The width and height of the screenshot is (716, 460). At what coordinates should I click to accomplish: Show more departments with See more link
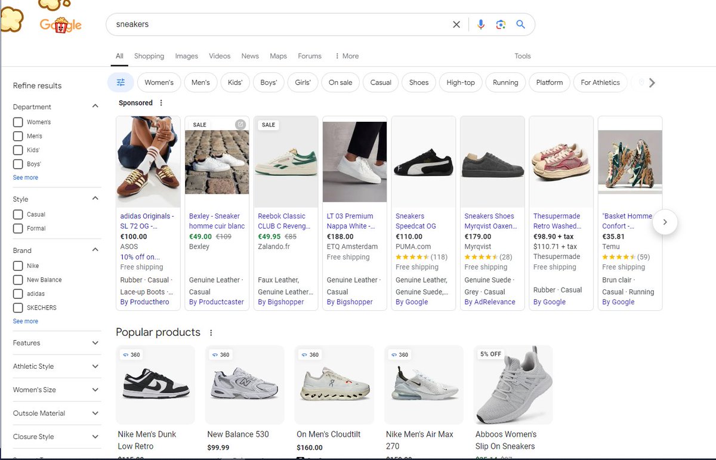[x=26, y=178]
